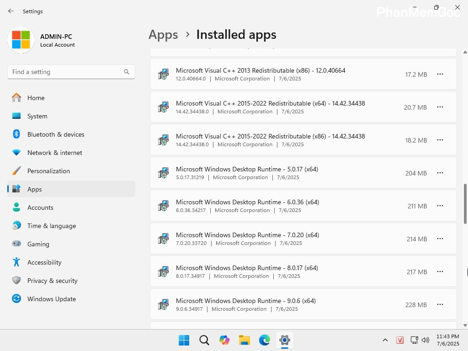Go back using the back arrow
The image size is (468, 351).
[x=11, y=11]
